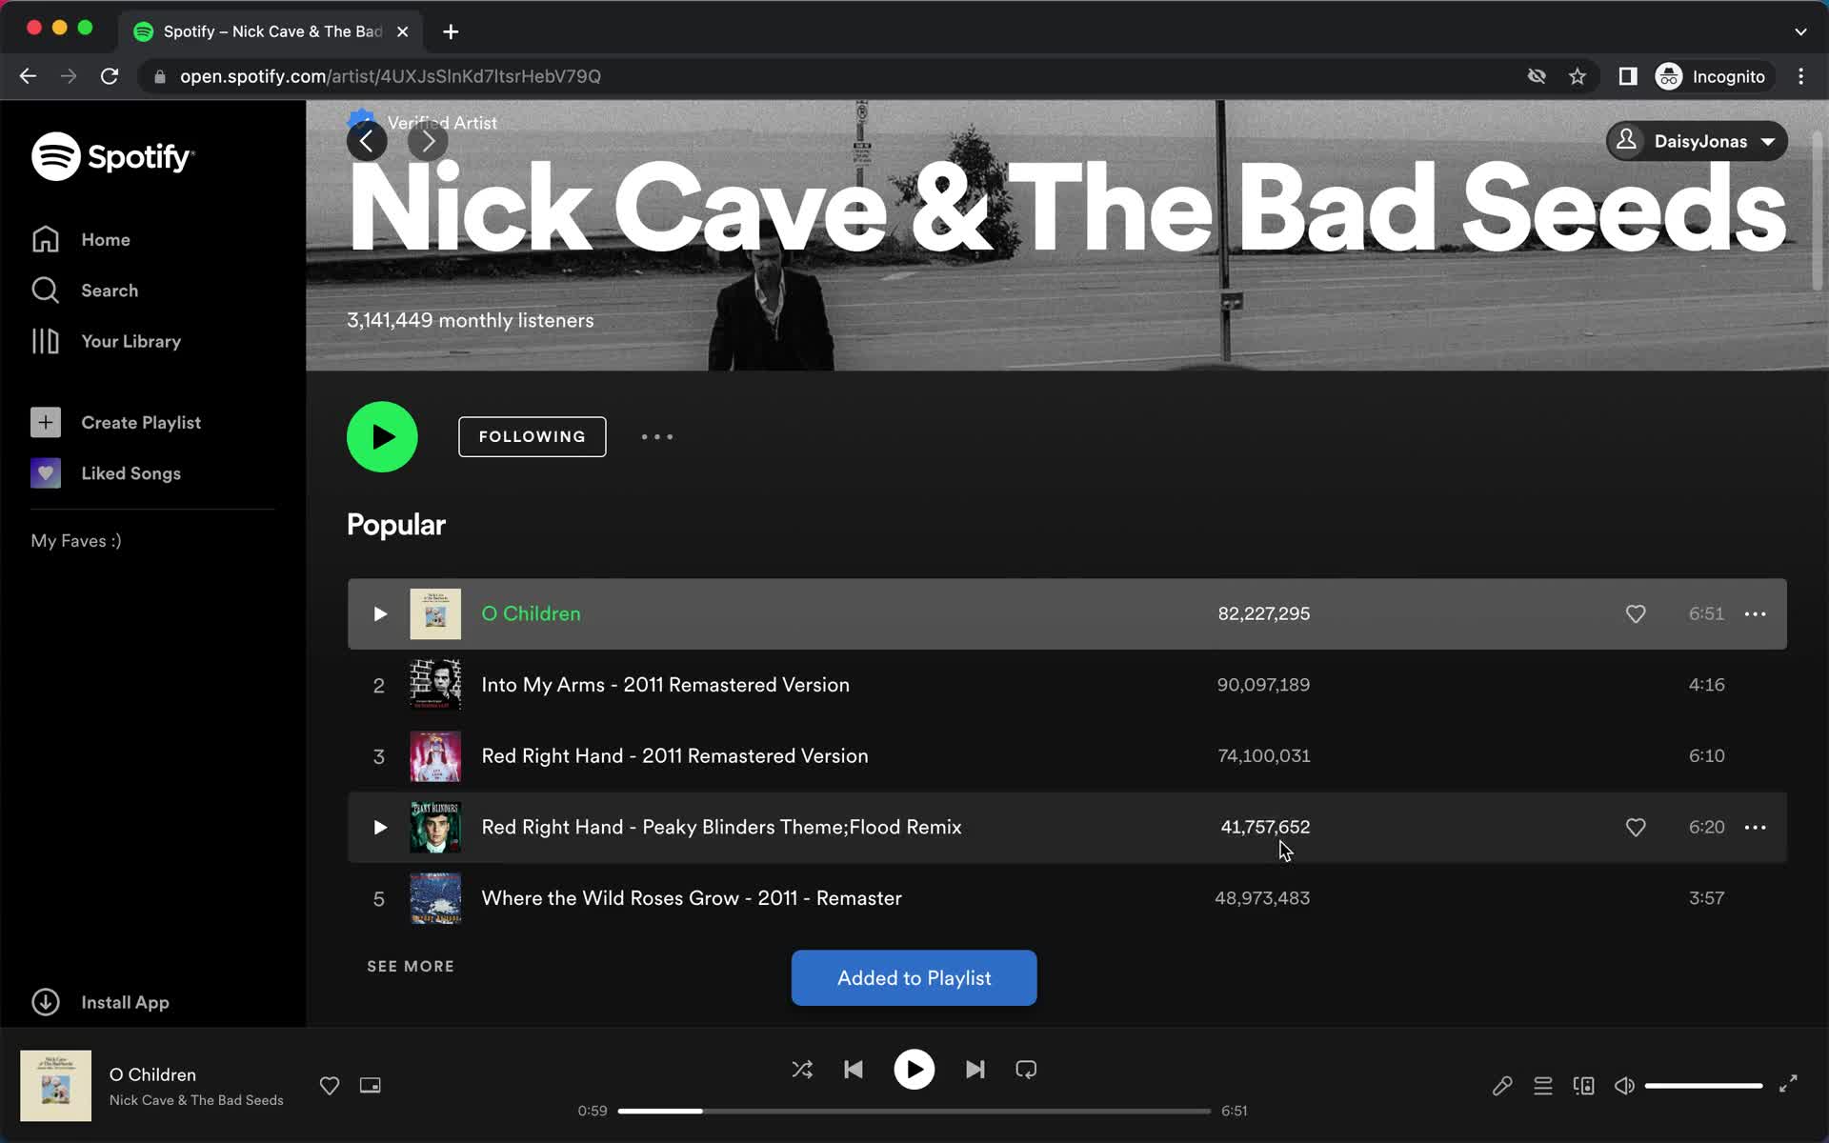Click the O Children album thumbnail in player
This screenshot has width=1829, height=1143.
pos(55,1085)
